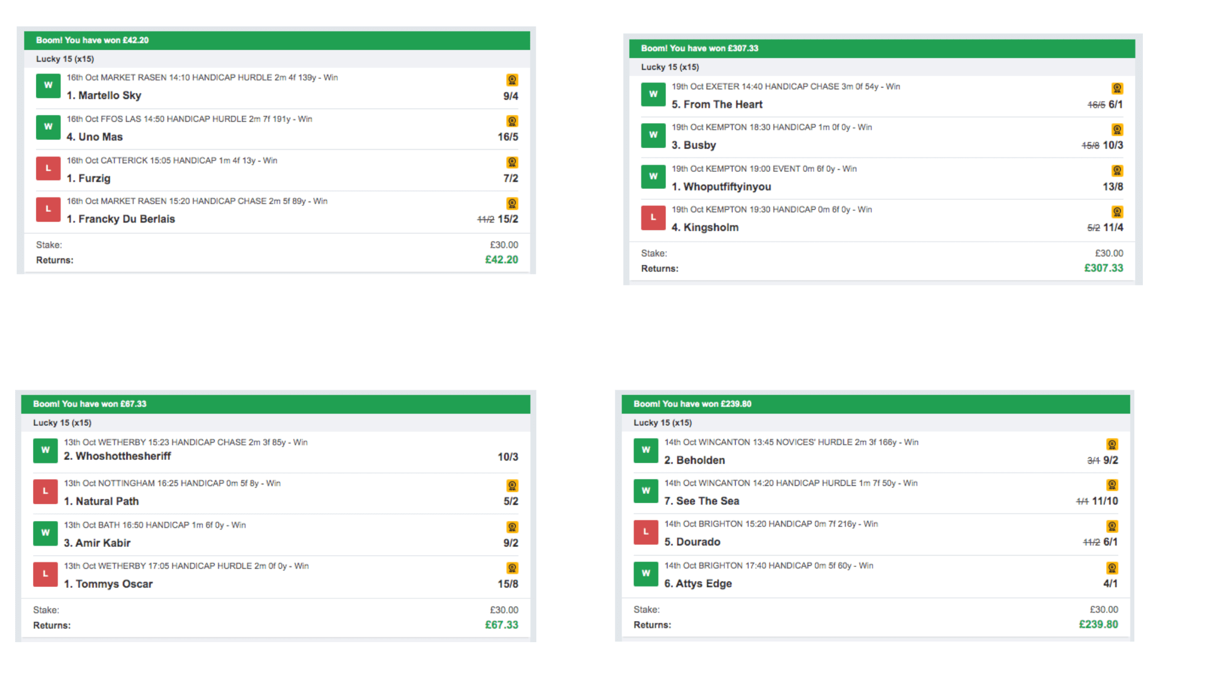Click the red L badge for Tommys Oscar
Screen dimensions: 1211x681
point(45,574)
